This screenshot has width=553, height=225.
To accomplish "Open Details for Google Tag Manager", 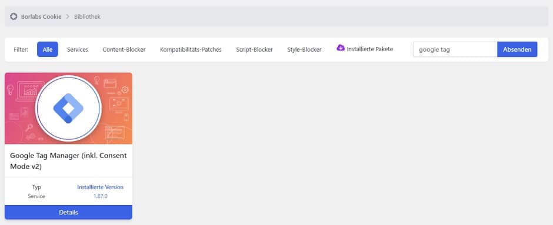I will point(68,212).
